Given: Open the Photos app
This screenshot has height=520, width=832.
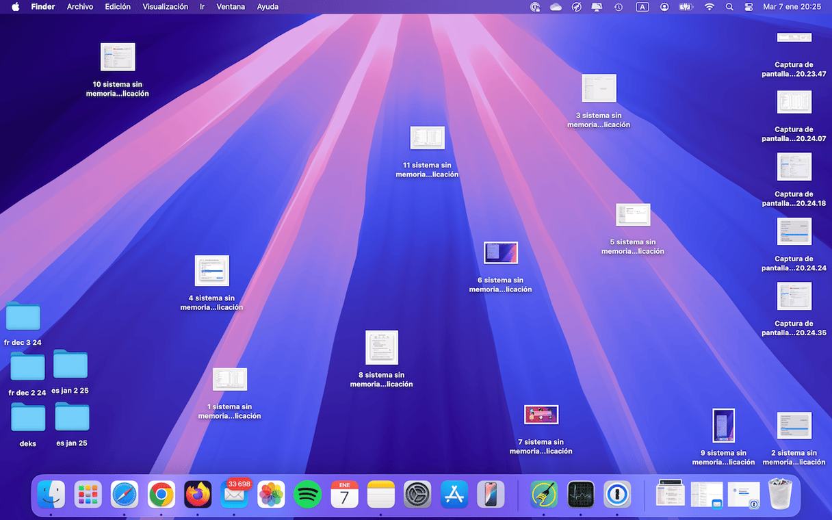Looking at the screenshot, I should click(271, 494).
